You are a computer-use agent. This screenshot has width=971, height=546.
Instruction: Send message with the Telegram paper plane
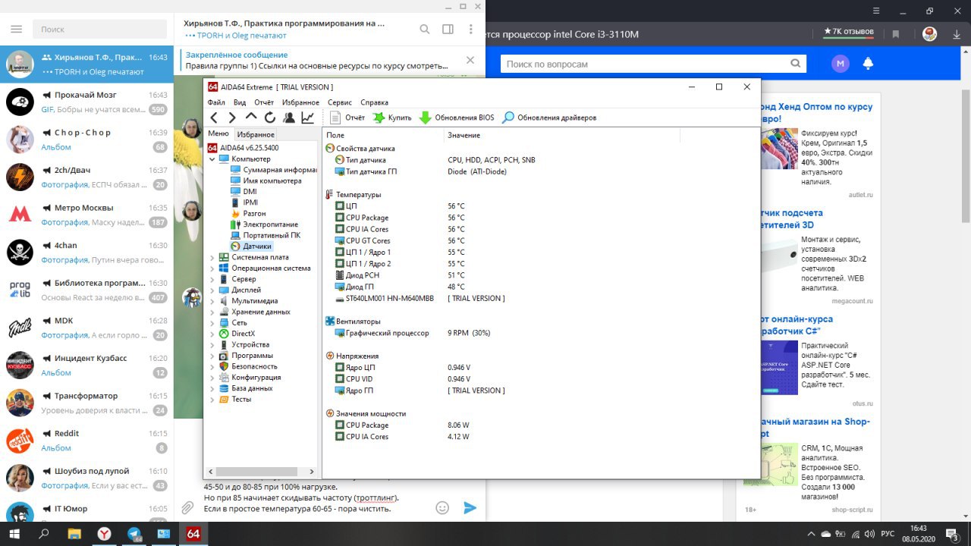tap(470, 507)
